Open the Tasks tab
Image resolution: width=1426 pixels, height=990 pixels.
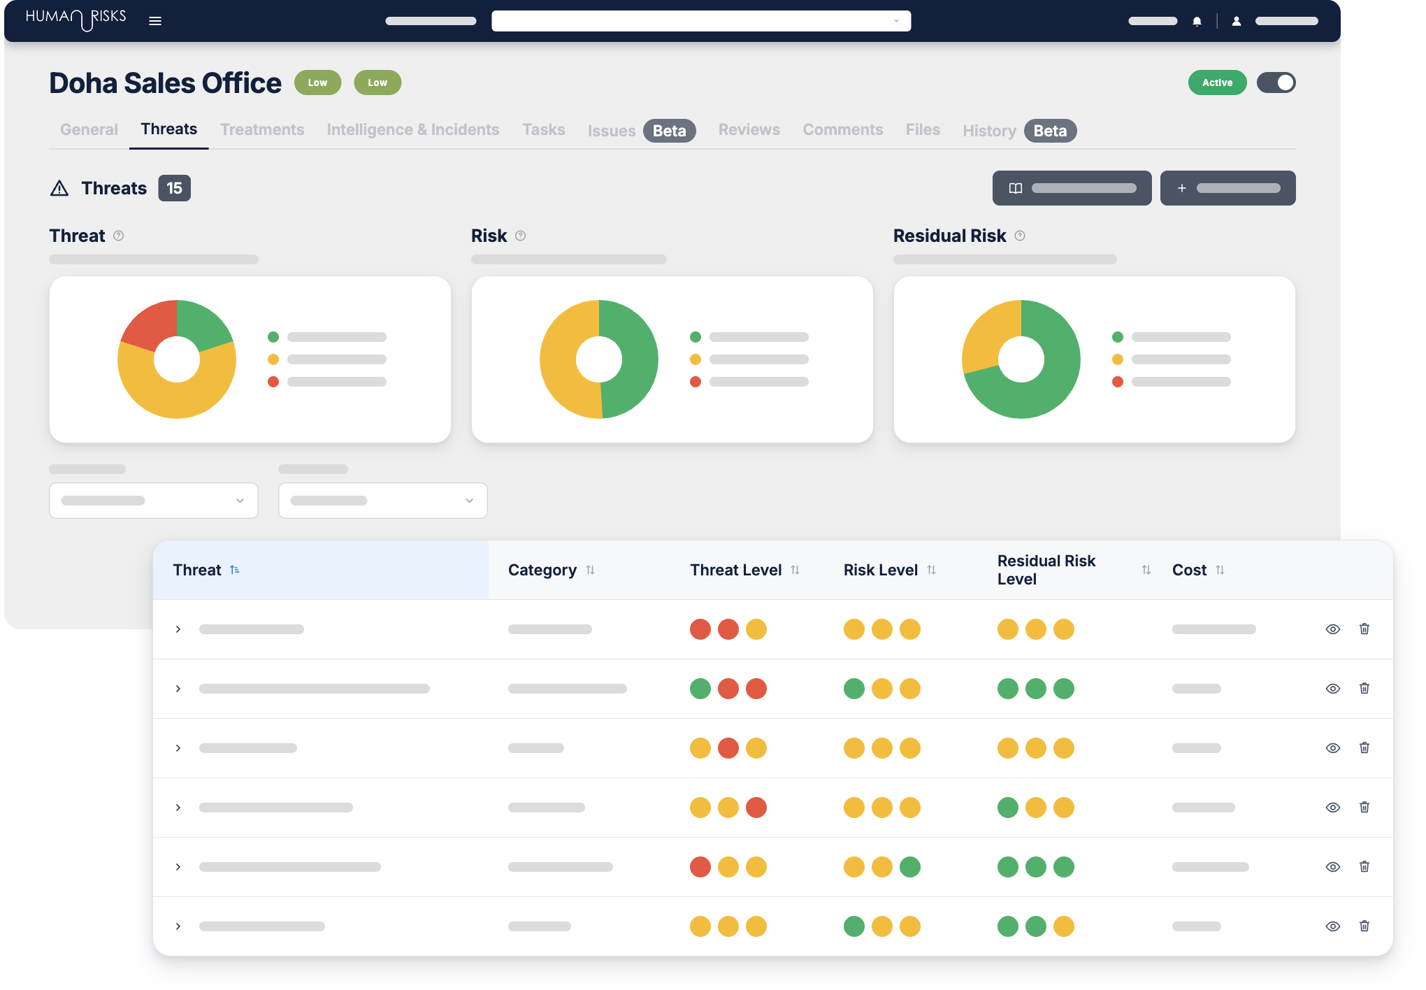pos(544,129)
